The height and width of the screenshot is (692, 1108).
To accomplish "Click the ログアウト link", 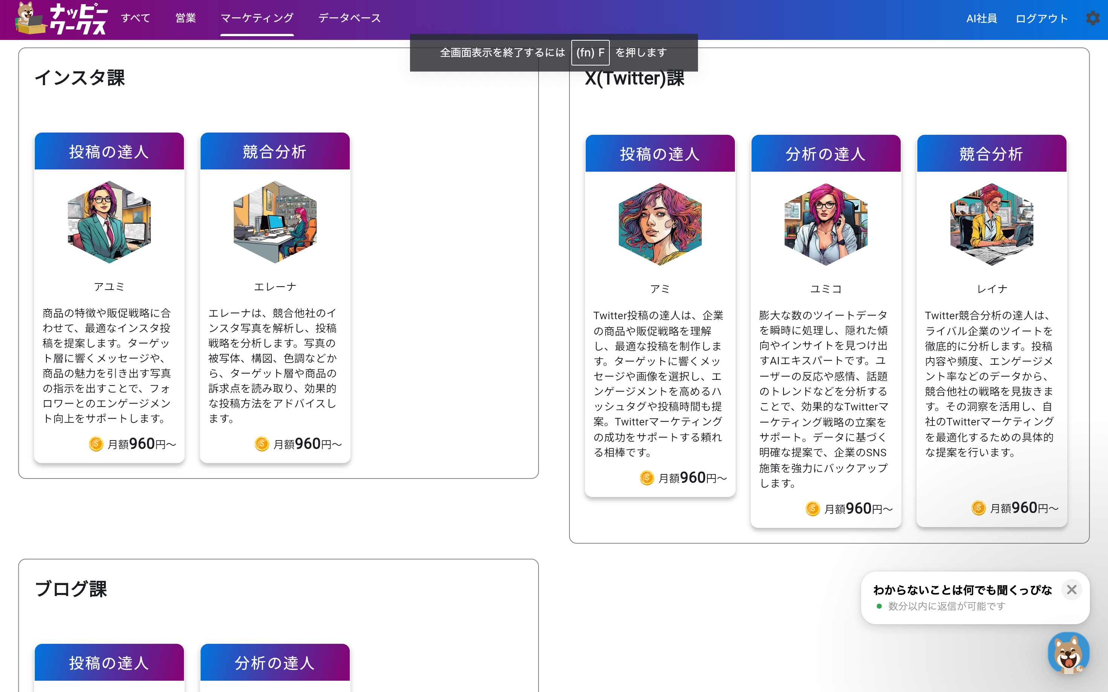I will click(1042, 18).
